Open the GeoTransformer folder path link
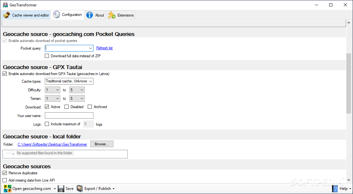The width and height of the screenshot is (353, 194). [x=52, y=144]
